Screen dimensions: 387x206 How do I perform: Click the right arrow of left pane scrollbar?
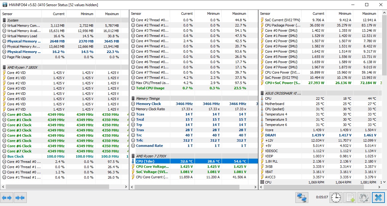pyautogui.click(x=126, y=187)
